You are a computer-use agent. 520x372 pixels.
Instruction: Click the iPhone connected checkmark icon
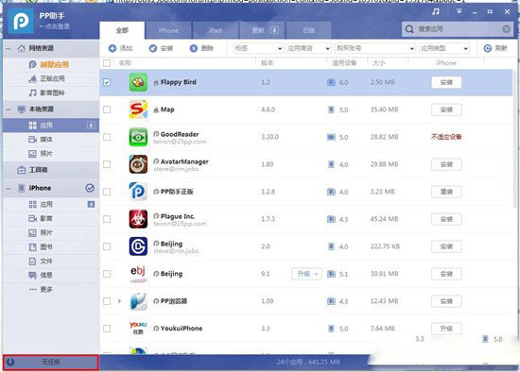[90, 188]
